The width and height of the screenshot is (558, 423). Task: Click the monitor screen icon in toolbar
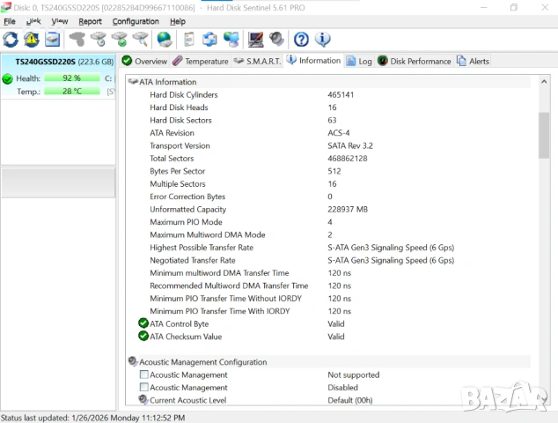[256, 39]
